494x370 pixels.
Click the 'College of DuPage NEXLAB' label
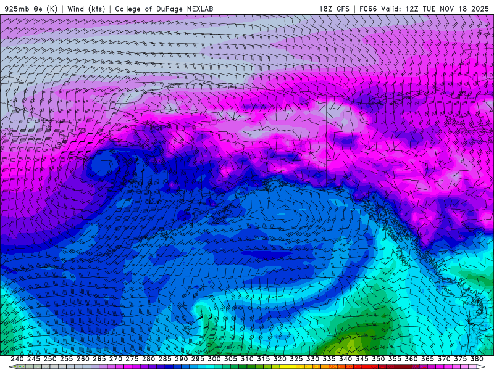coord(164,9)
